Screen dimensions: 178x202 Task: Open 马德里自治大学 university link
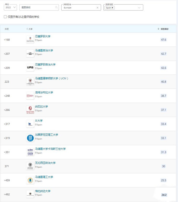pyautogui.click(x=44, y=50)
